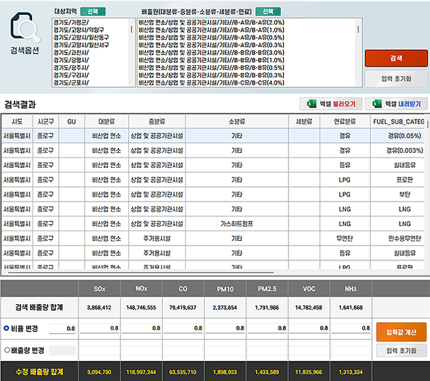
Task: Click the NOx total 148,746,555 value
Action: [x=141, y=307]
